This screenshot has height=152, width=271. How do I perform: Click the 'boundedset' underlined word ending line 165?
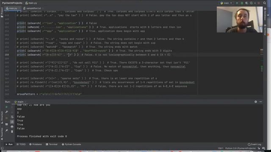pyautogui.click(x=187, y=82)
